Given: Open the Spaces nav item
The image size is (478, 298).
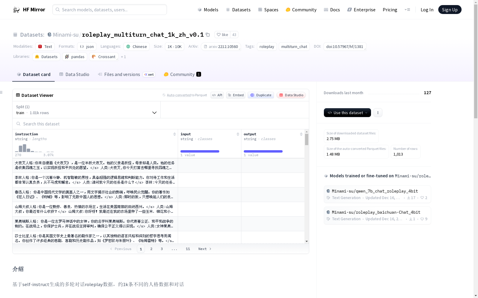Looking at the screenshot, I should pos(268,10).
